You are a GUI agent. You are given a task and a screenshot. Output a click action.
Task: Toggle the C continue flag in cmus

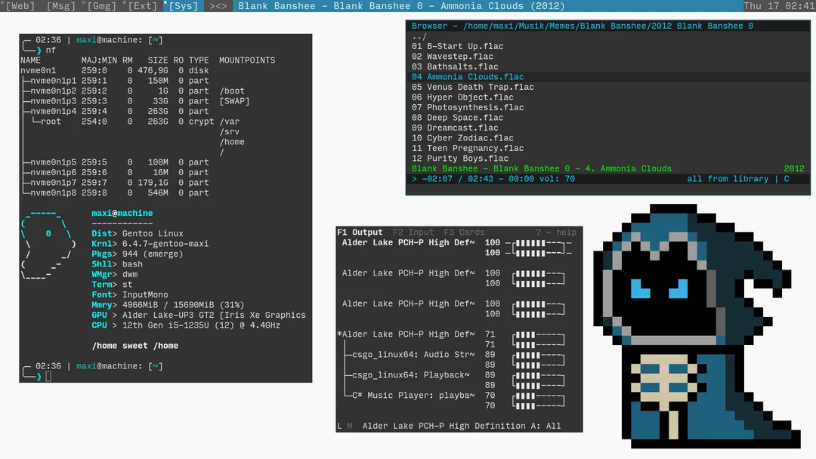point(786,178)
